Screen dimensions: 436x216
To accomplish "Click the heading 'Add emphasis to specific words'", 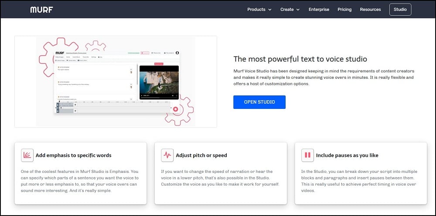I will [73, 155].
